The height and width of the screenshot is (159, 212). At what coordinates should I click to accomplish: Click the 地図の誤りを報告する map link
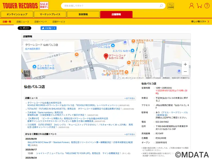181,78
